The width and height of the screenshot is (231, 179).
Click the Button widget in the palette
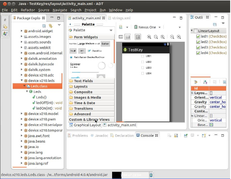105,44
